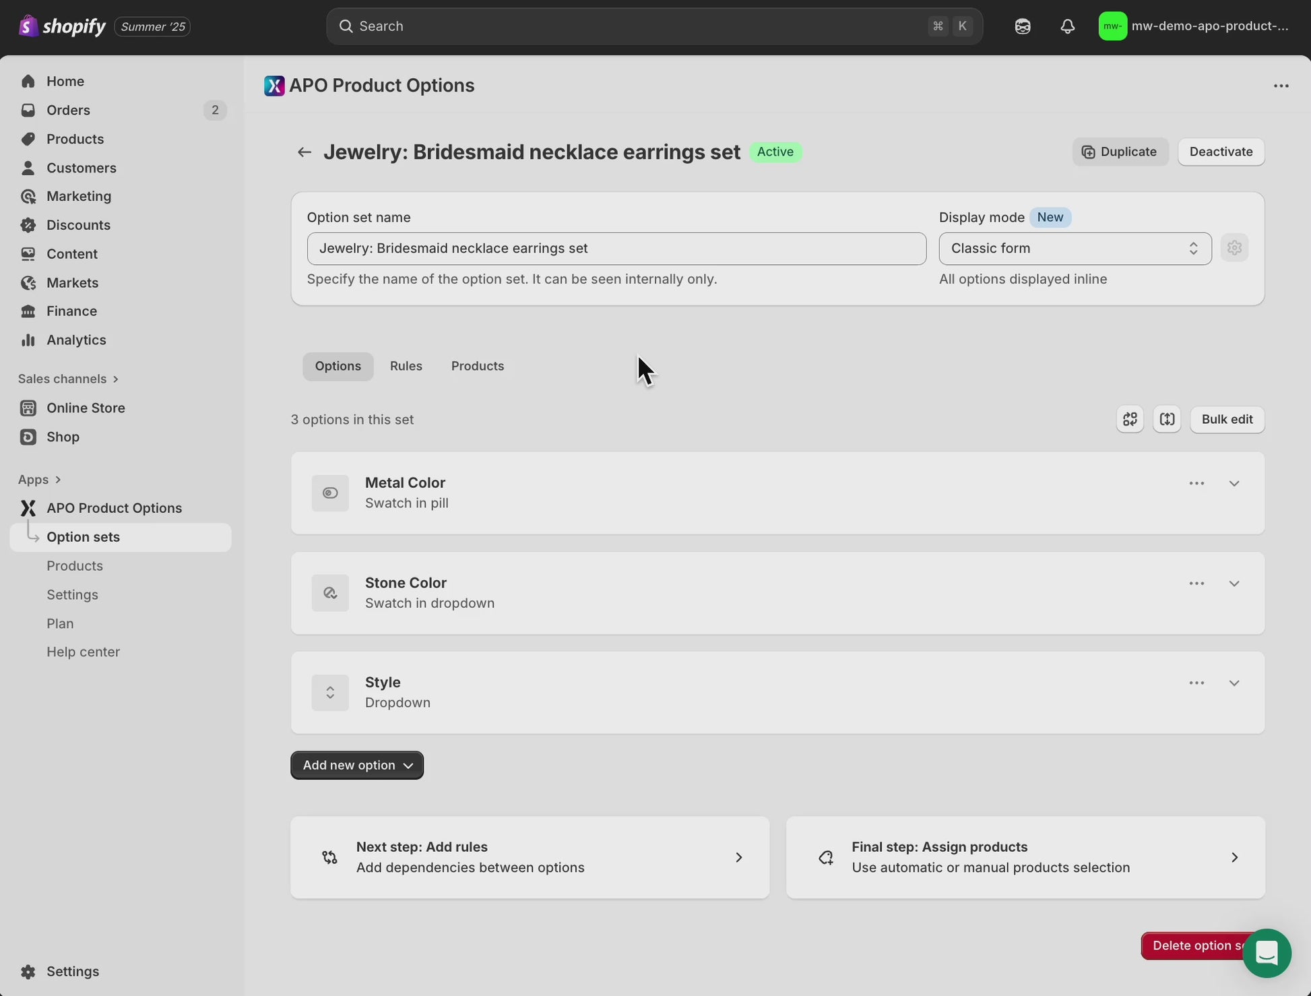
Task: Click the notifications bell icon
Action: coord(1067,26)
